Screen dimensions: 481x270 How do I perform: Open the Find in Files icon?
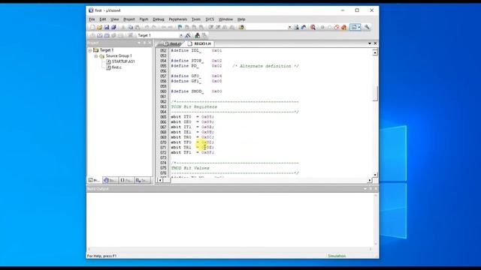(241, 27)
